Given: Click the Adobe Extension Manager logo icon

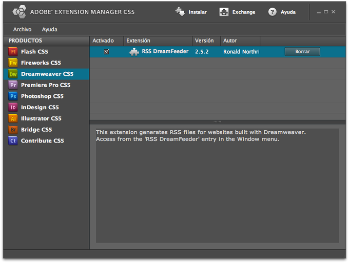Looking at the screenshot, I should click(20, 12).
